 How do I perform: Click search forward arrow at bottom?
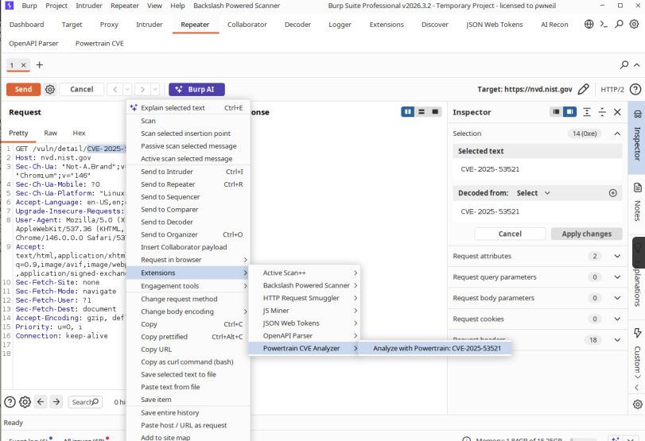[x=56, y=401]
